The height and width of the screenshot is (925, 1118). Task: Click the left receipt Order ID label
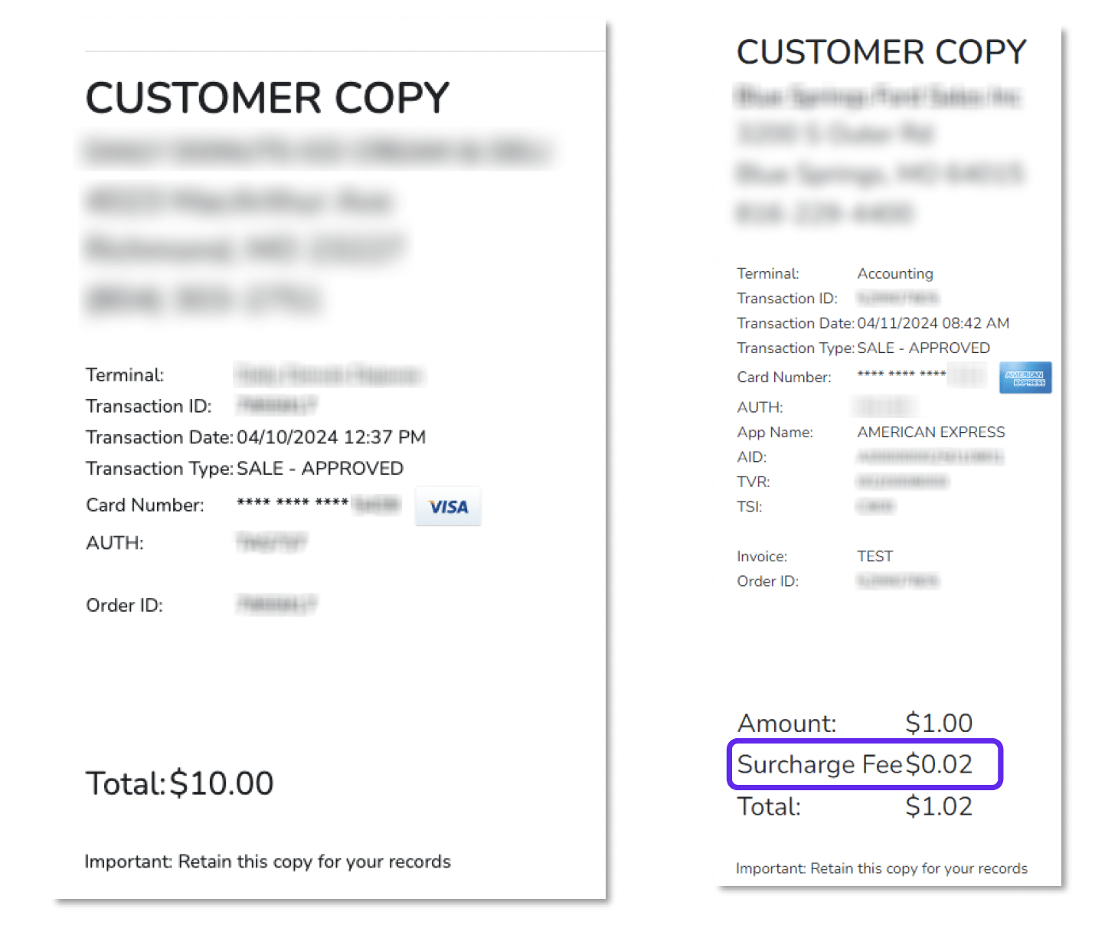pos(124,605)
